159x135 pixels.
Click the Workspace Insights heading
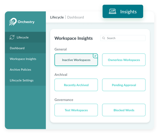[x=73, y=38]
